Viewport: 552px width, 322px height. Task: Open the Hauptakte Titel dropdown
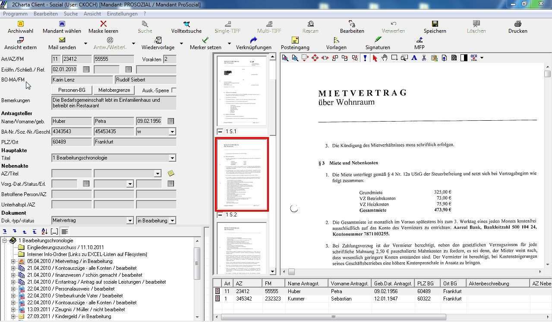(172, 158)
